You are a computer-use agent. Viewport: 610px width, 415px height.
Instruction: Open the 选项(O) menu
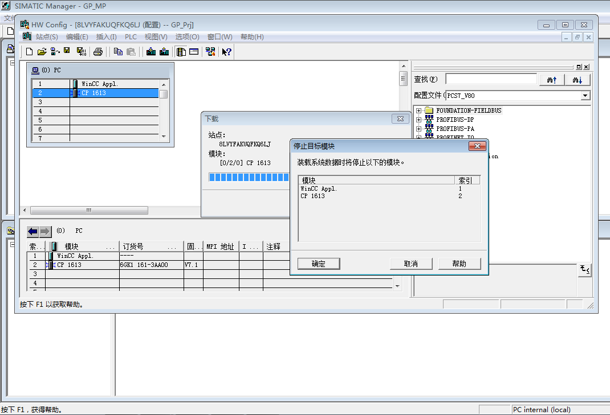(x=187, y=37)
